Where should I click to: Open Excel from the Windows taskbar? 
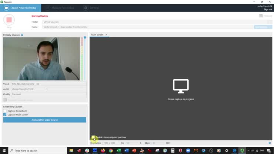point(118,151)
